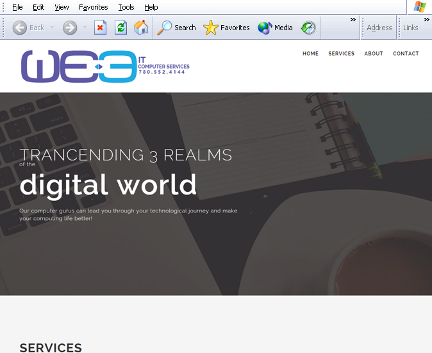Refresh the page with green arrows icon
Screen dimensions: 432x353
120,28
